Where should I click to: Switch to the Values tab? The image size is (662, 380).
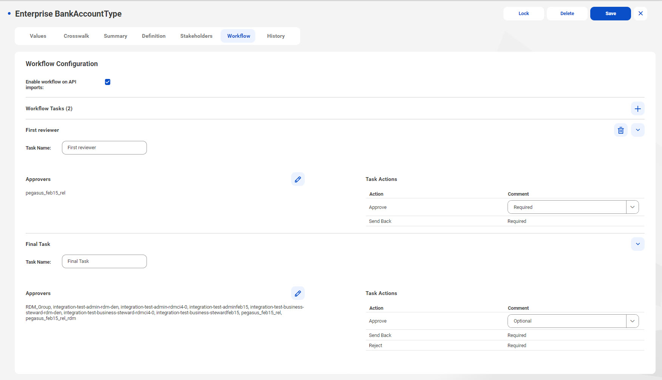(38, 36)
